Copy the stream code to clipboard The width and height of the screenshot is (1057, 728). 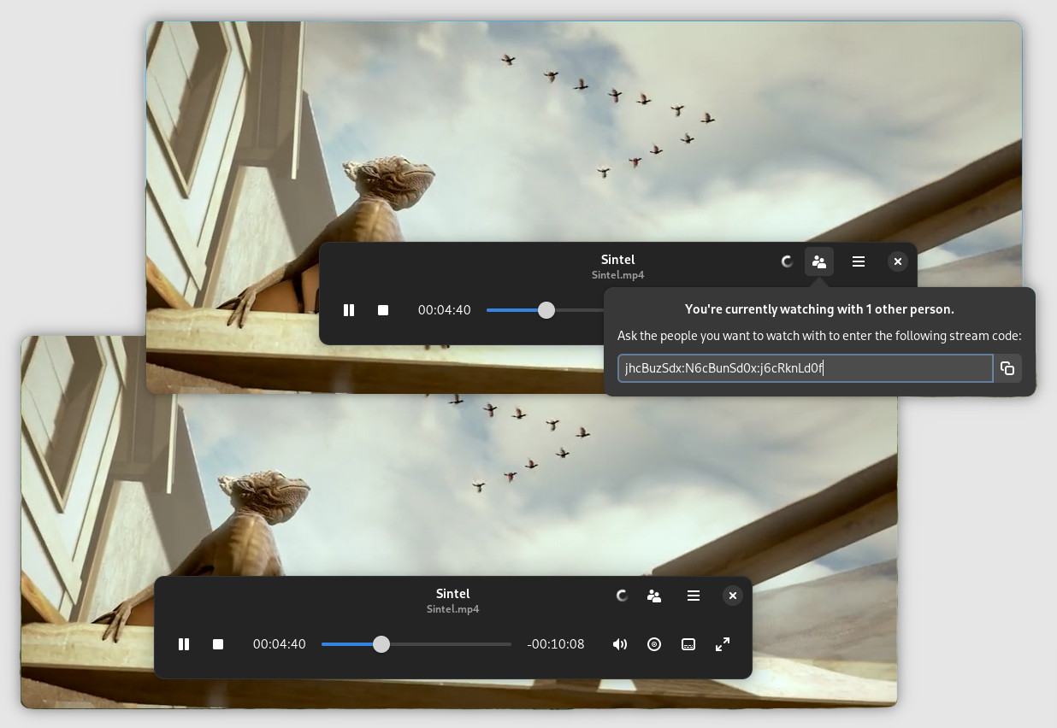pos(1007,368)
